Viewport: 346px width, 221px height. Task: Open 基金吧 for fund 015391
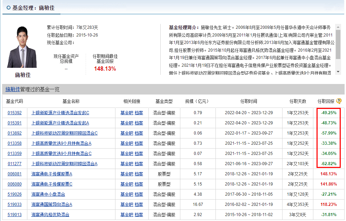click(127, 123)
